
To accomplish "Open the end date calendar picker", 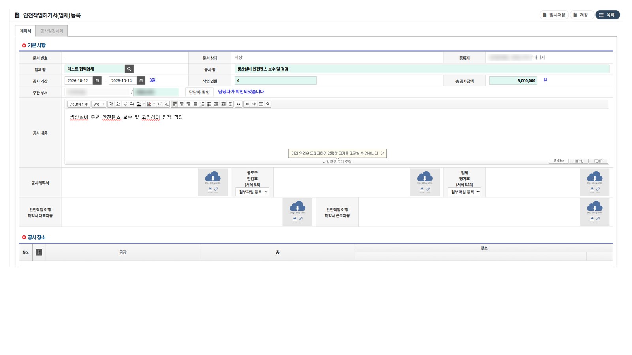I will [x=141, y=80].
